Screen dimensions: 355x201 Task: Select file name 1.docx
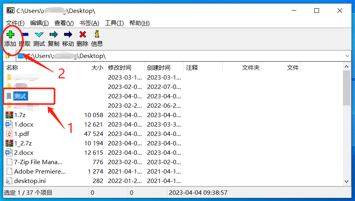coord(24,124)
